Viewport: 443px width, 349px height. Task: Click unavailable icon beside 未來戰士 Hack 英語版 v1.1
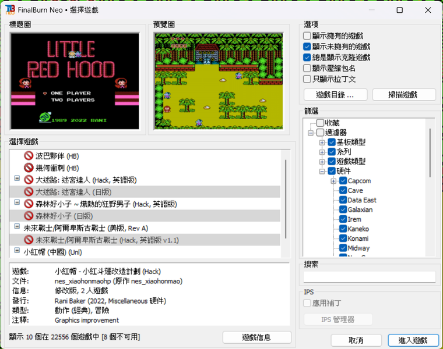29,240
